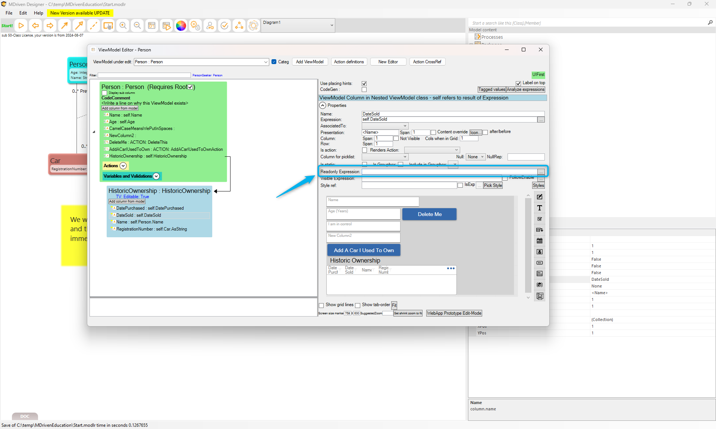
Task: Open the Help menu
Action: pyautogui.click(x=38, y=13)
